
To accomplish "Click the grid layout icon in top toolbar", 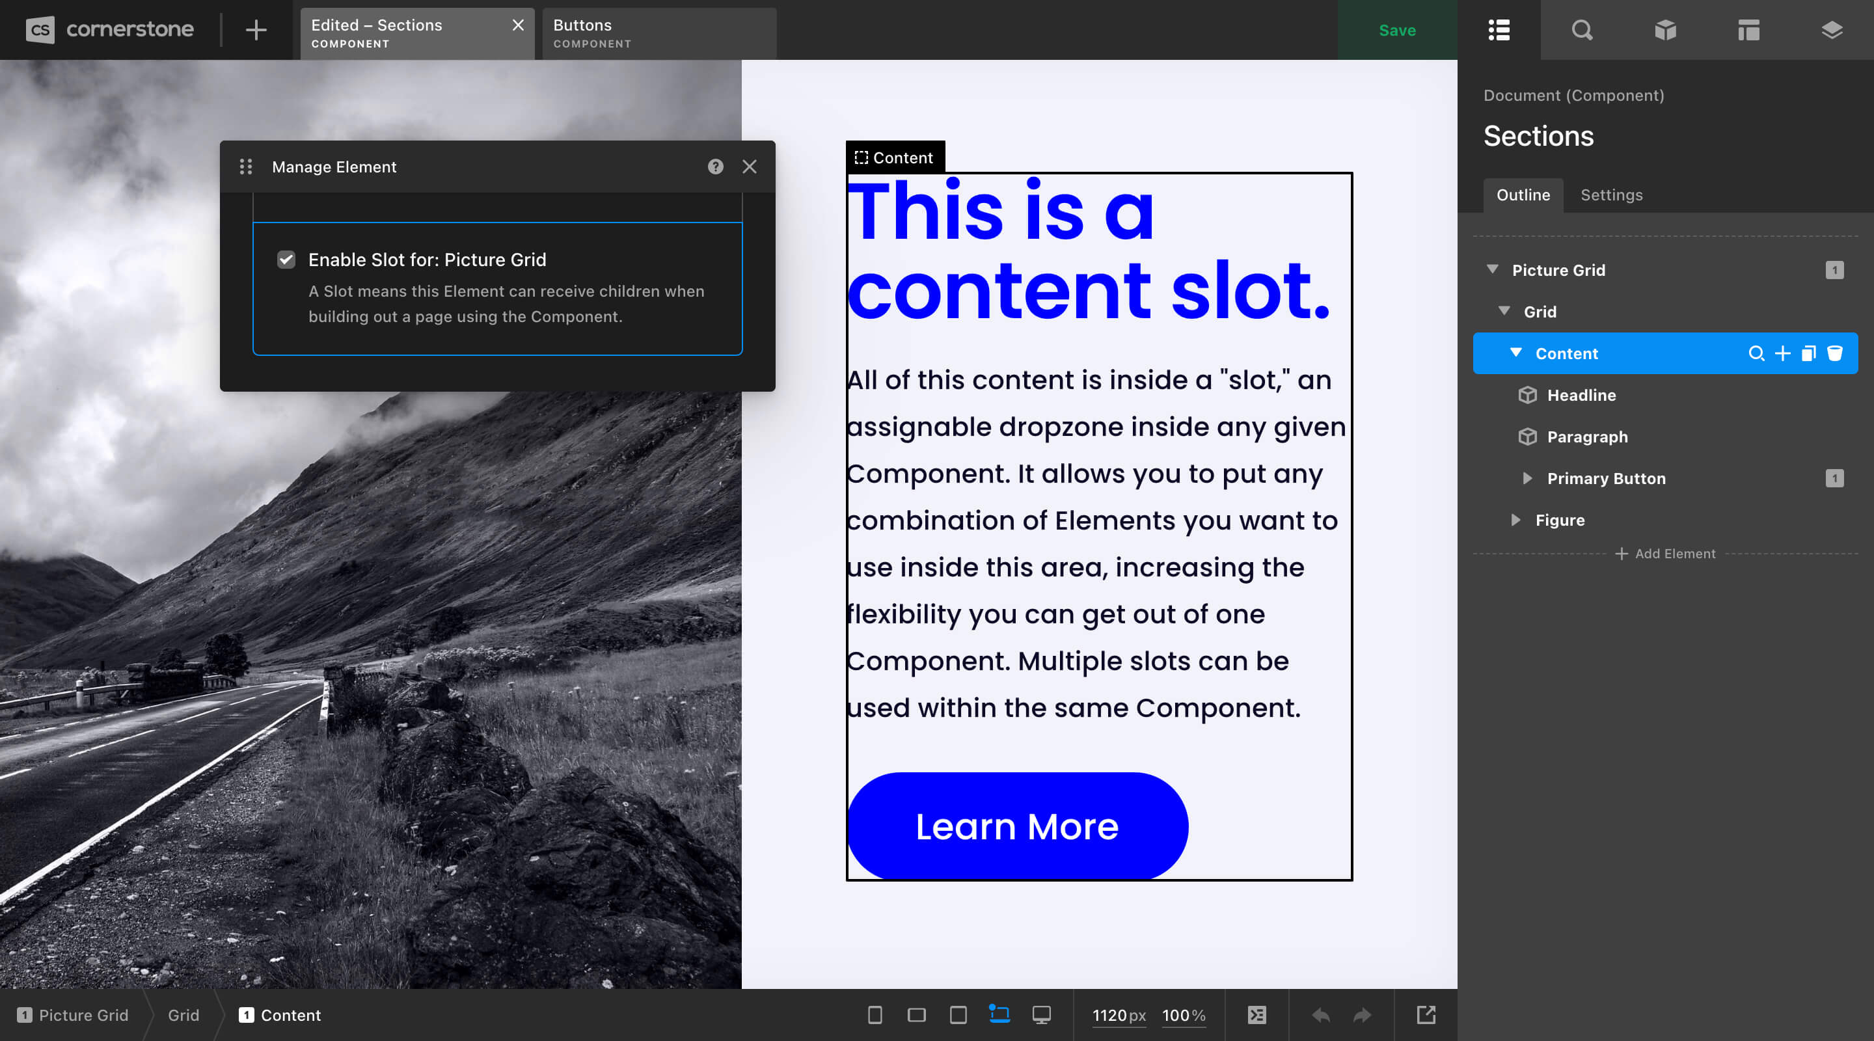I will point(1747,29).
